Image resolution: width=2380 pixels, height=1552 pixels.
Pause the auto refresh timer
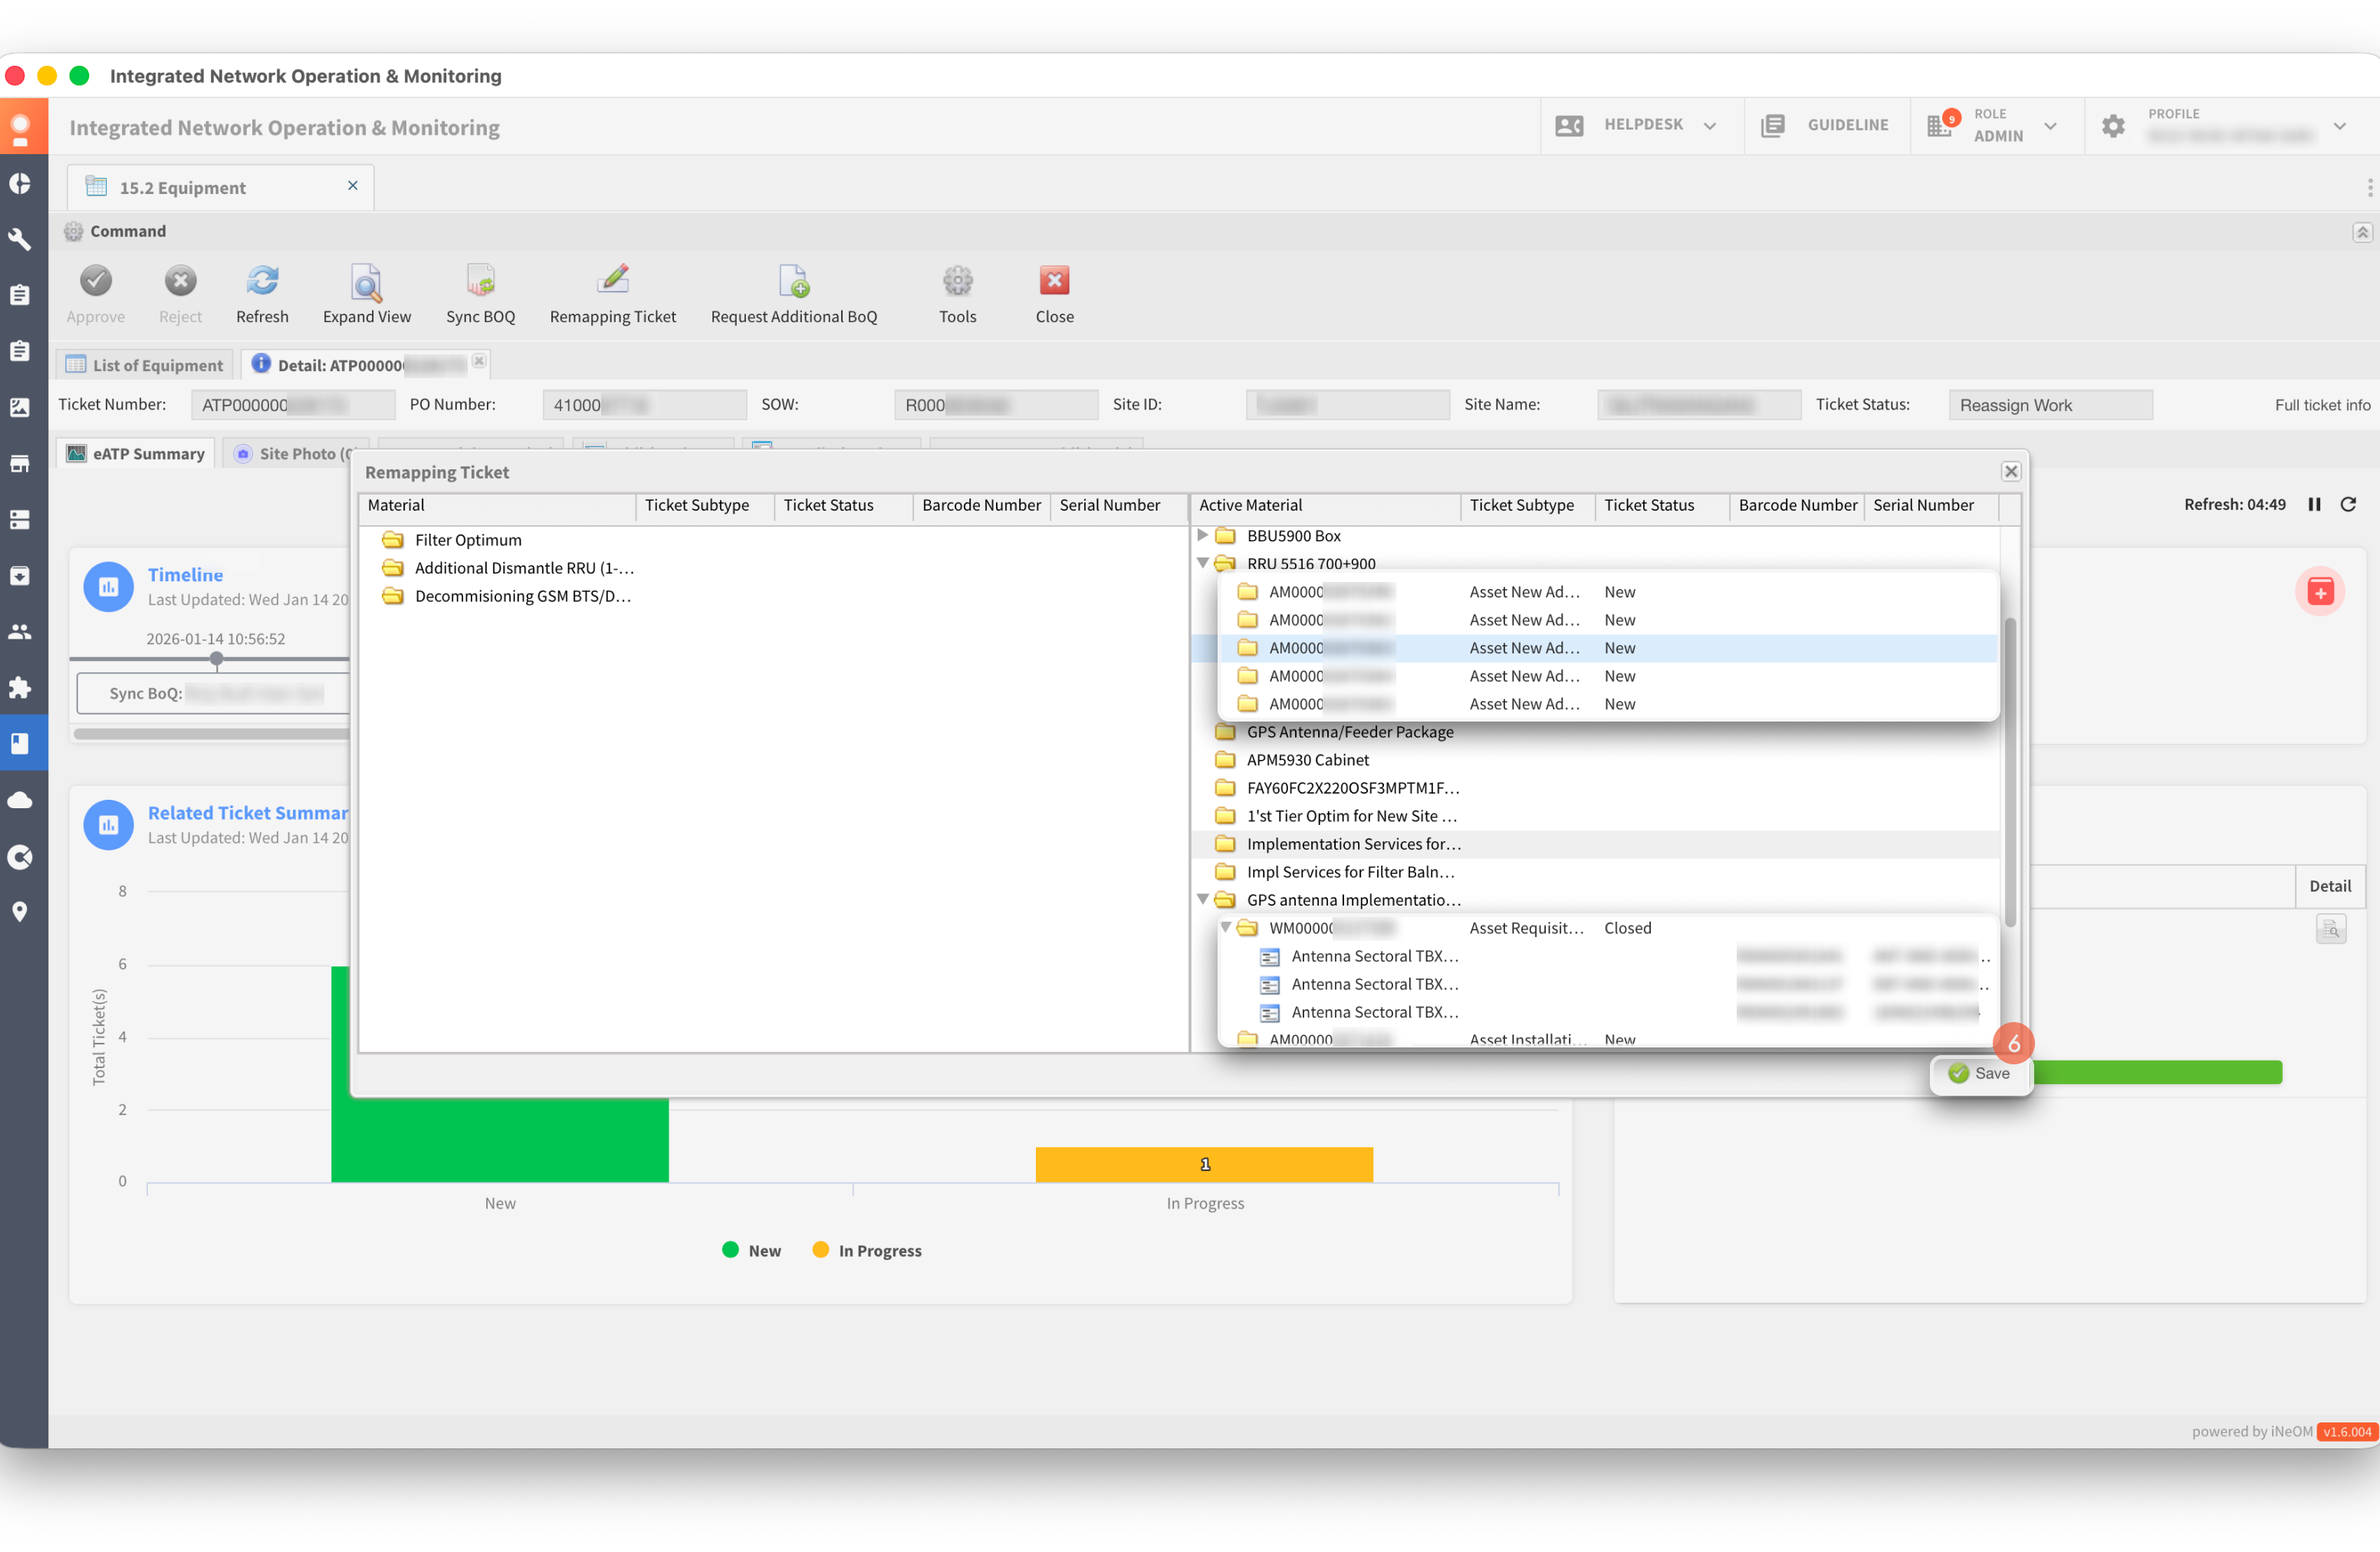point(2314,504)
